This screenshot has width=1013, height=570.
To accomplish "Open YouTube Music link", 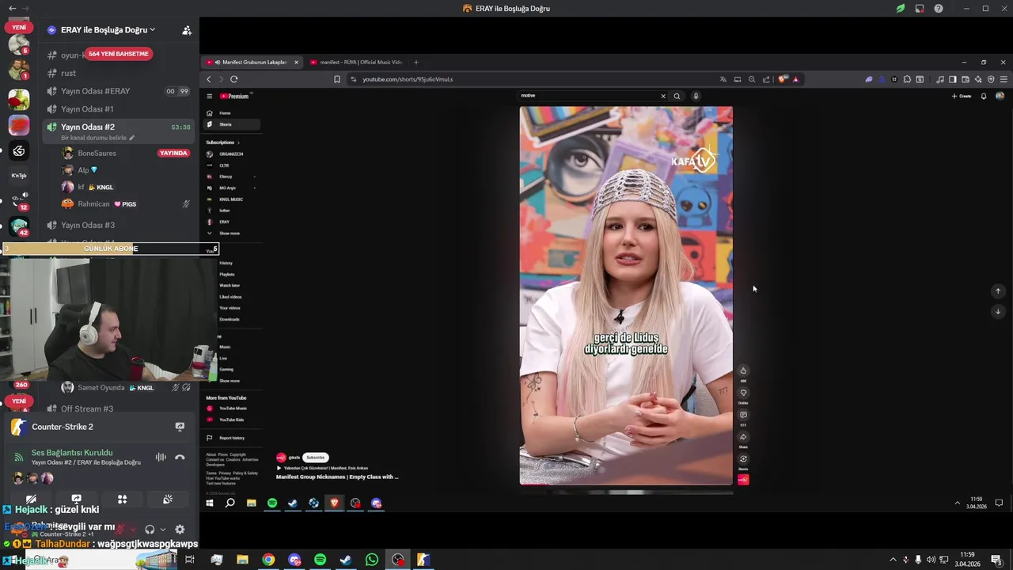I will (x=233, y=408).
